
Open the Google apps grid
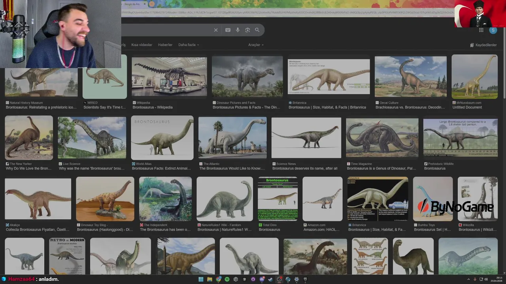481,30
